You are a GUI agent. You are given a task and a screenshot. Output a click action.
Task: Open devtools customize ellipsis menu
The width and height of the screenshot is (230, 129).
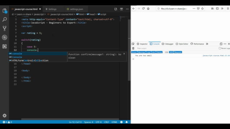225,44
